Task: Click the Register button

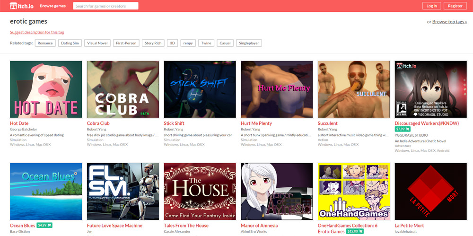Action: pos(455,6)
